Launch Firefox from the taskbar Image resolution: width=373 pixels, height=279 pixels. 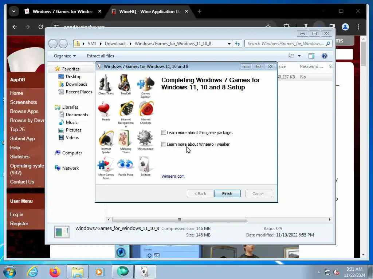pyautogui.click(x=55, y=272)
